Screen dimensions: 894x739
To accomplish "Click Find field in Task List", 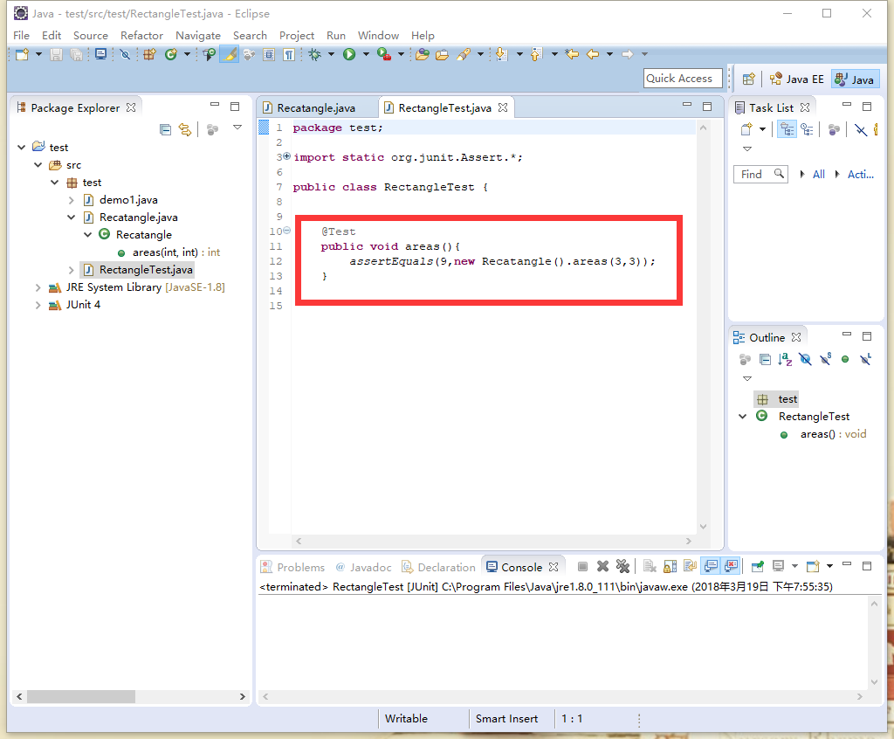I will pyautogui.click(x=760, y=175).
